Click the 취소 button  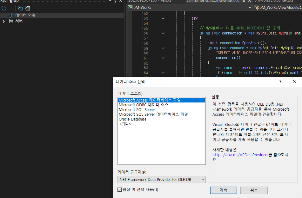click(x=254, y=190)
